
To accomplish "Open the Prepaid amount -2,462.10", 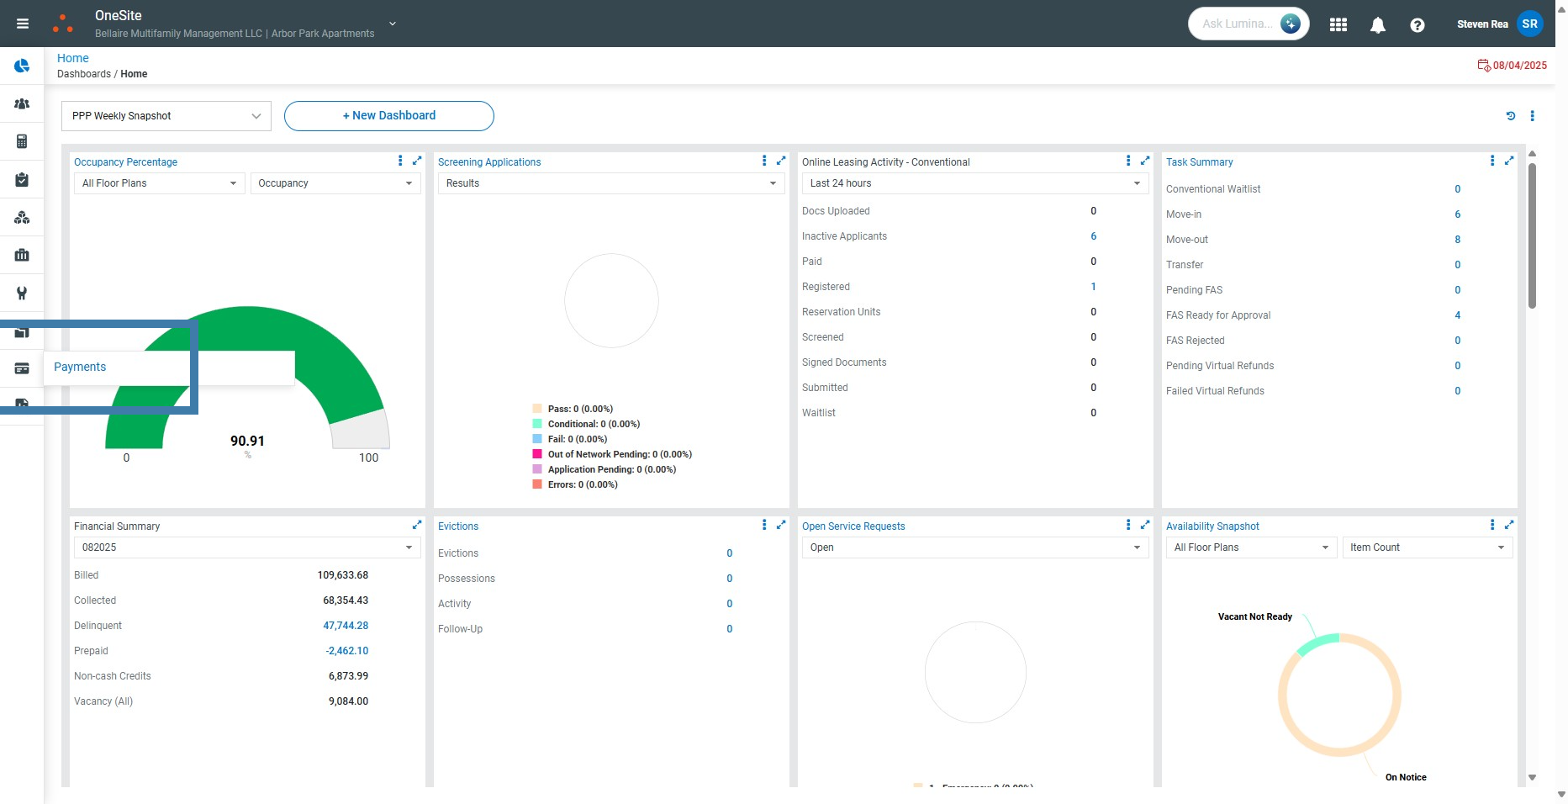I will coord(347,651).
